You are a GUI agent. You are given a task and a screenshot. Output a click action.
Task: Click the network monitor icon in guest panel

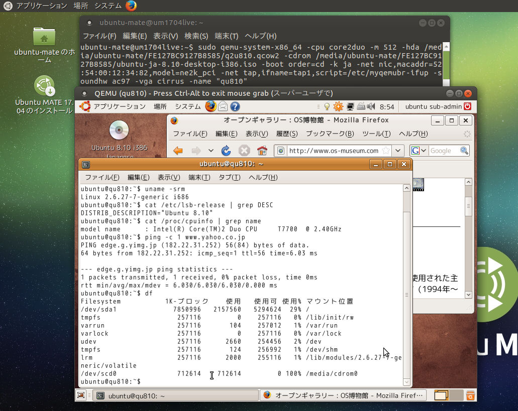tap(350, 106)
